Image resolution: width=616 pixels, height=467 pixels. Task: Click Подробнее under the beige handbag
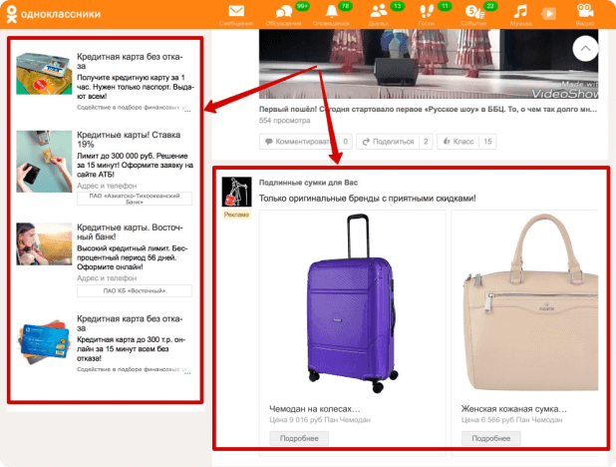[490, 438]
